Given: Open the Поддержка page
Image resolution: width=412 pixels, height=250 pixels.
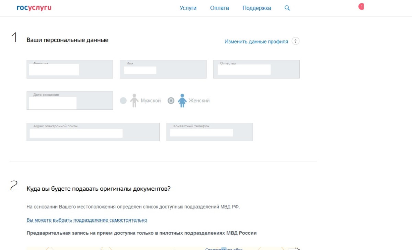Looking at the screenshot, I should (x=256, y=8).
